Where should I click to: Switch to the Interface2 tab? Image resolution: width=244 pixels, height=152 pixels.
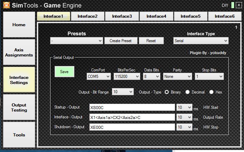(x=88, y=16)
